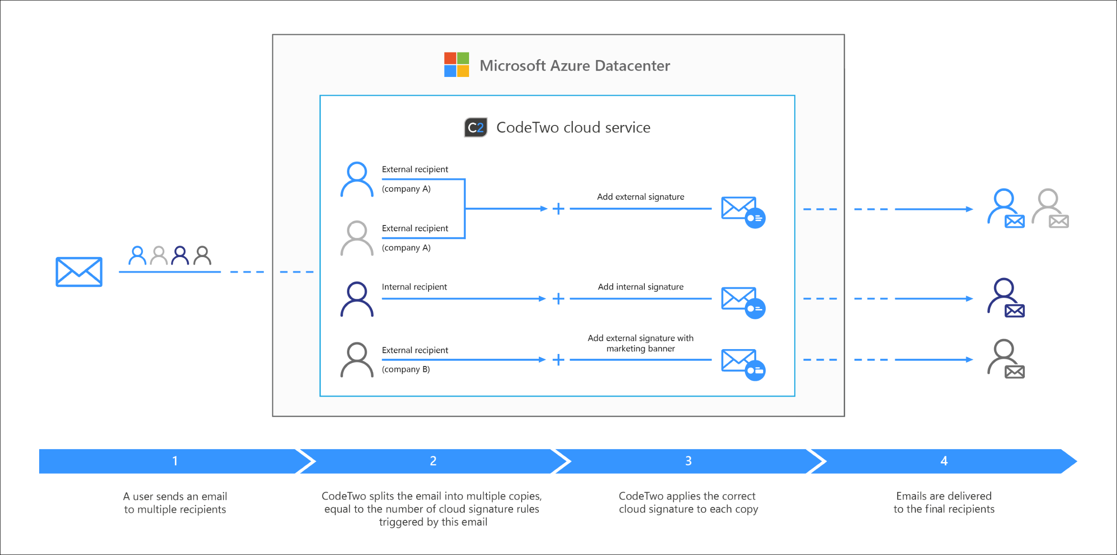The image size is (1117, 555).
Task: Click 'Emails are delivered' caption
Action: pyautogui.click(x=944, y=503)
